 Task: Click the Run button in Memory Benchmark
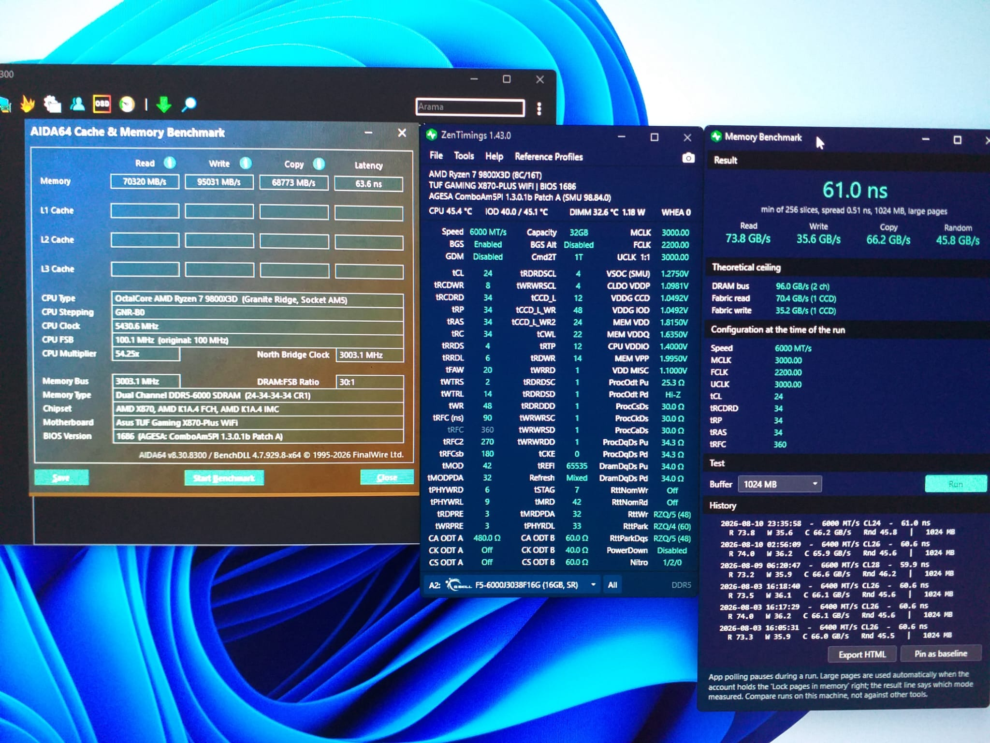pos(956,484)
